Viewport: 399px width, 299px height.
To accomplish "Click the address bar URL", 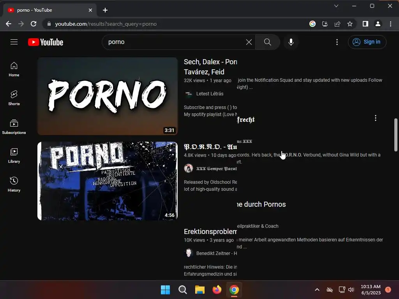I will click(106, 24).
